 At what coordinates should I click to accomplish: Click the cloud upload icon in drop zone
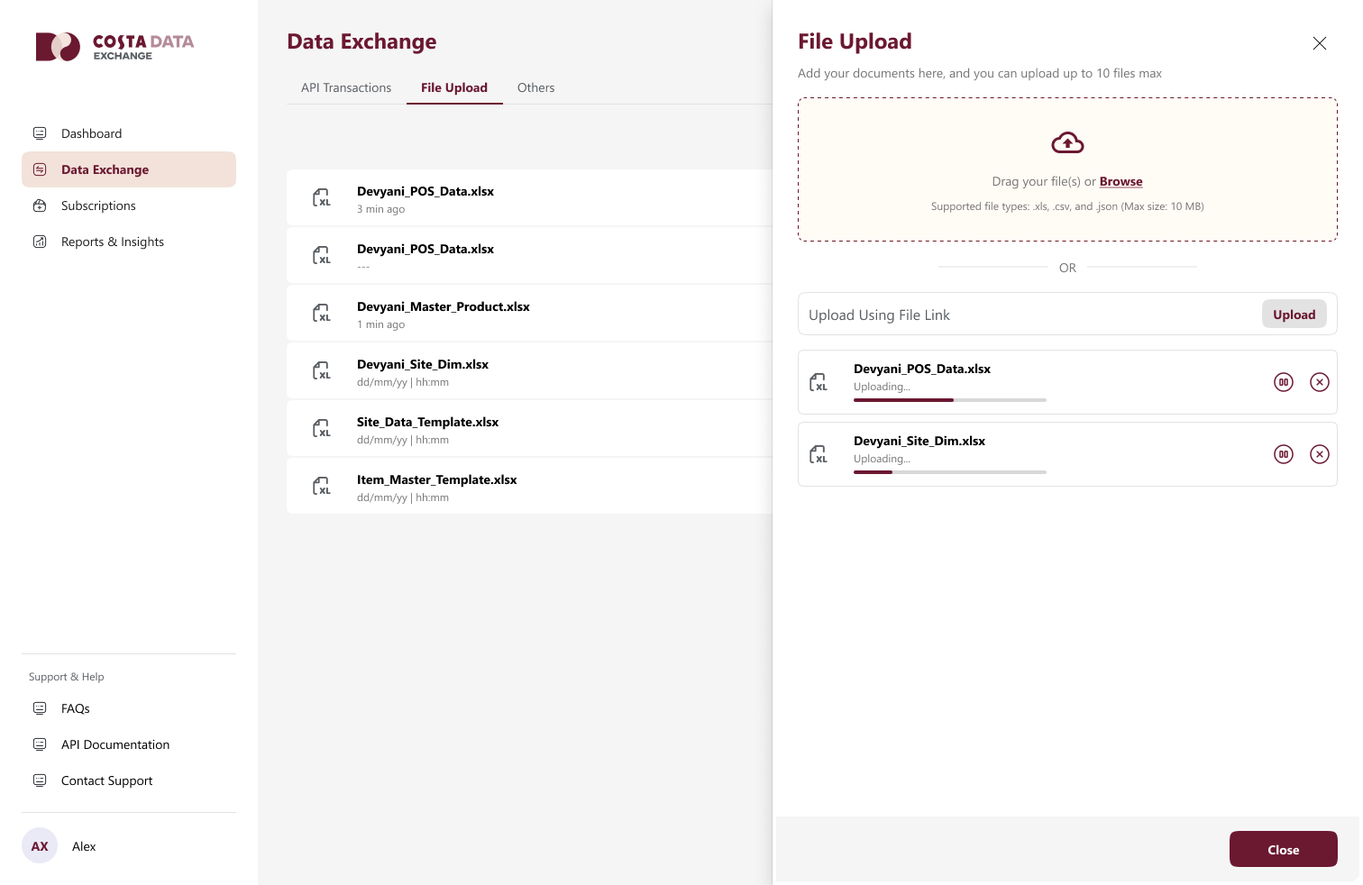click(x=1067, y=142)
